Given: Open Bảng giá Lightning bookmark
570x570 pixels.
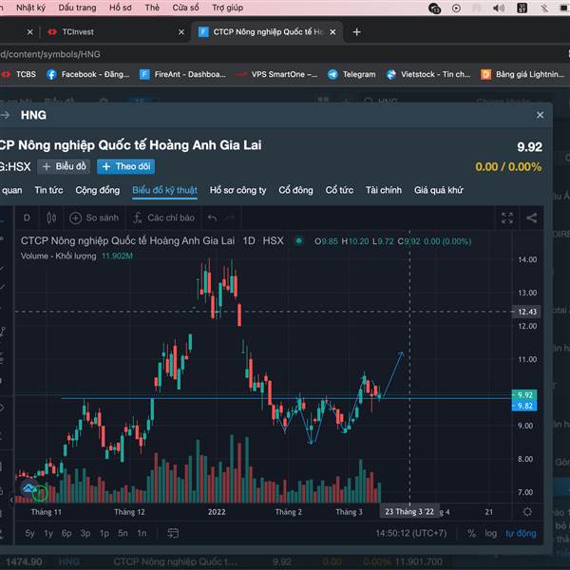Looking at the screenshot, I should pos(522,74).
